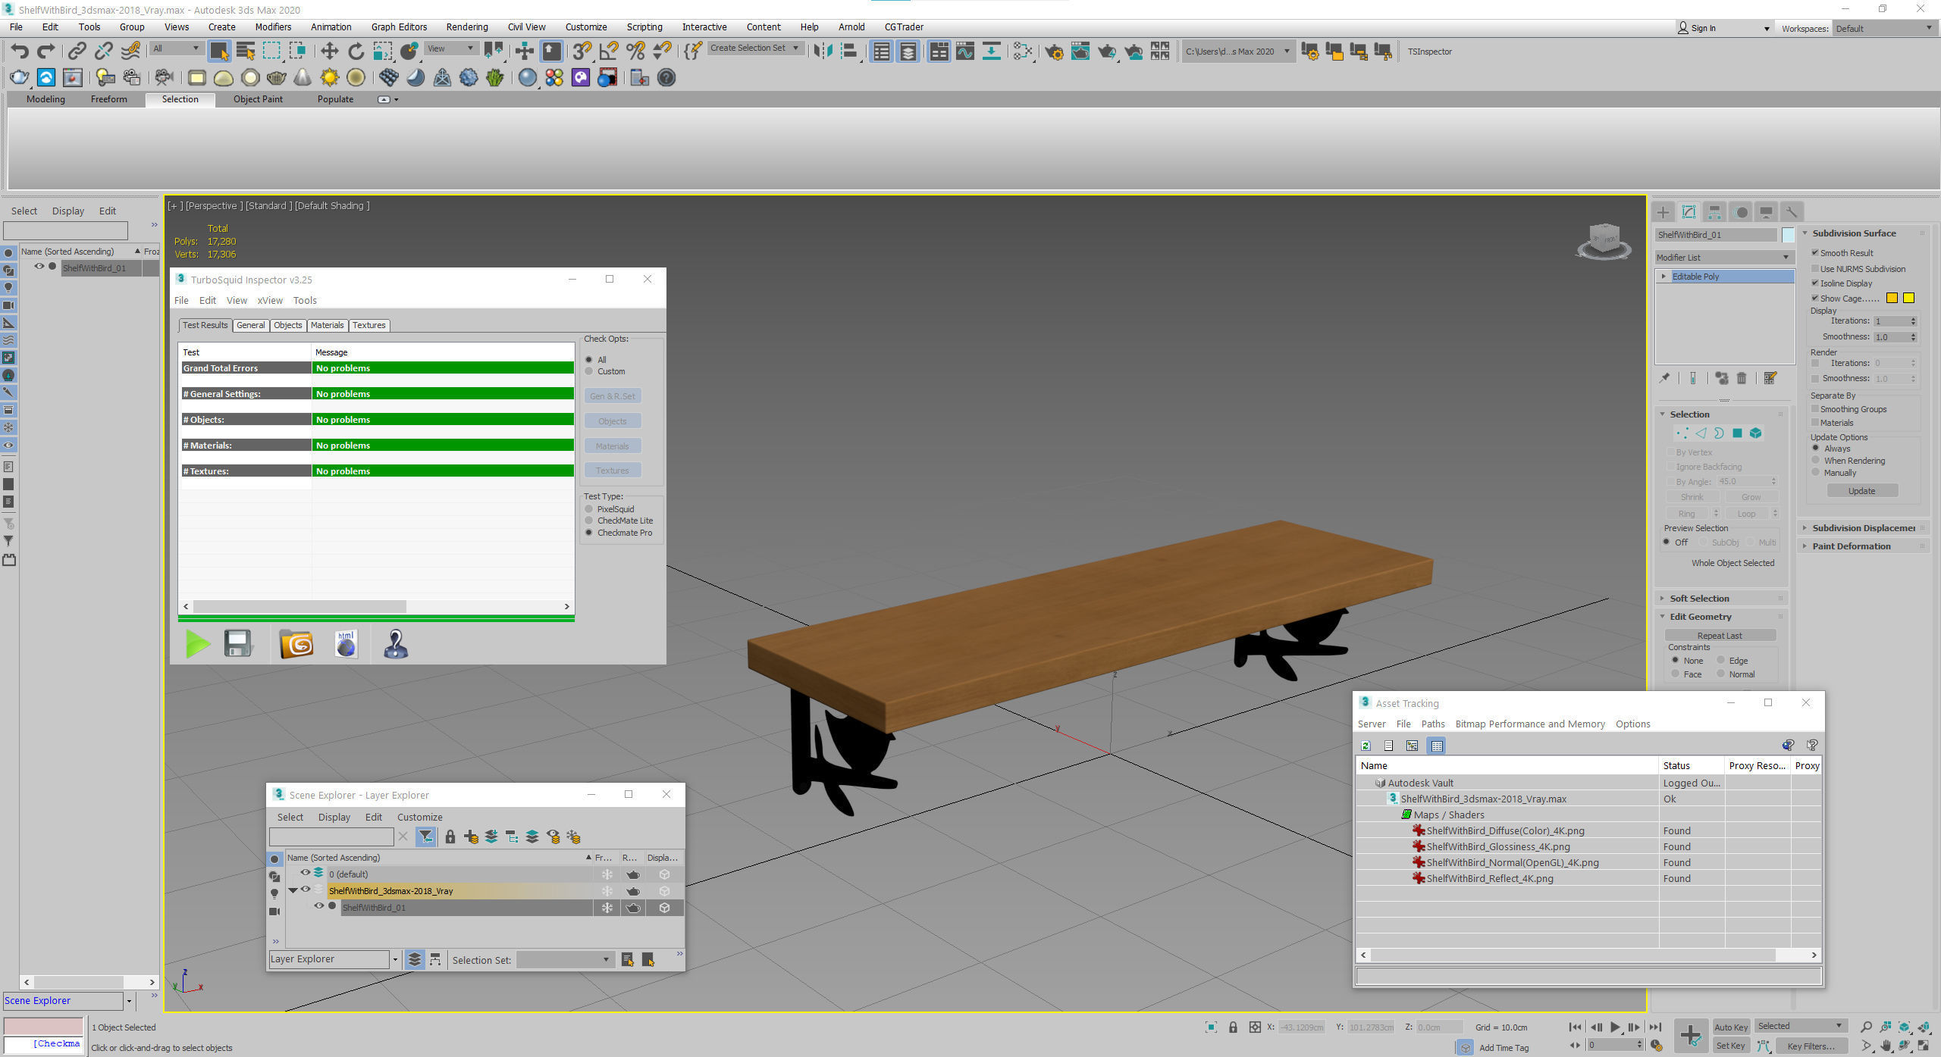Click the Layer Explorer lock icon

tap(450, 837)
